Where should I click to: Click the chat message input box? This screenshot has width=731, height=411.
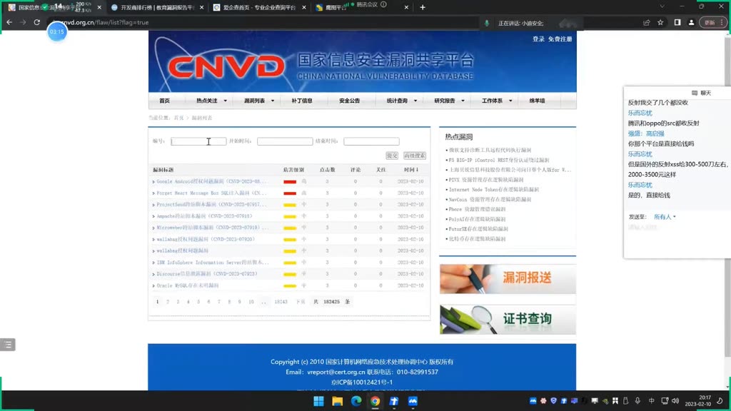click(x=676, y=240)
